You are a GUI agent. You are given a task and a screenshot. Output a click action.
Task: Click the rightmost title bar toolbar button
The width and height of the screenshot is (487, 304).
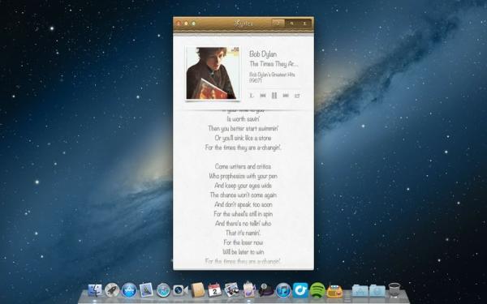pos(304,24)
